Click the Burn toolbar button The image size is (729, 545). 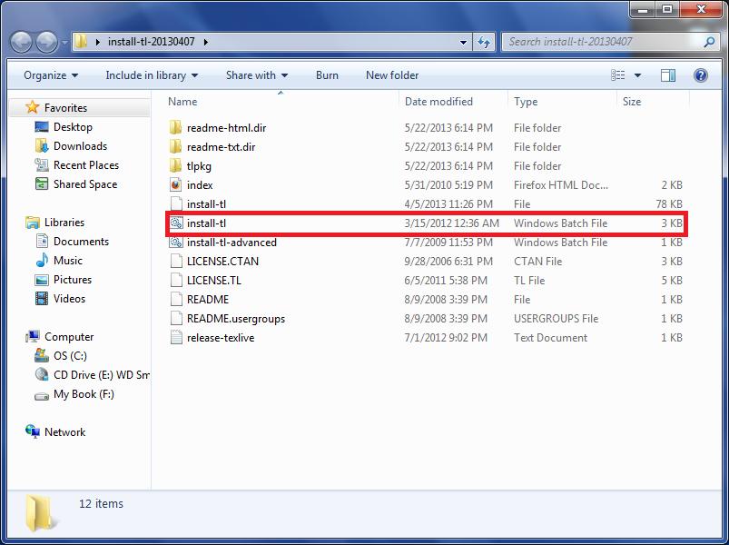pyautogui.click(x=327, y=75)
